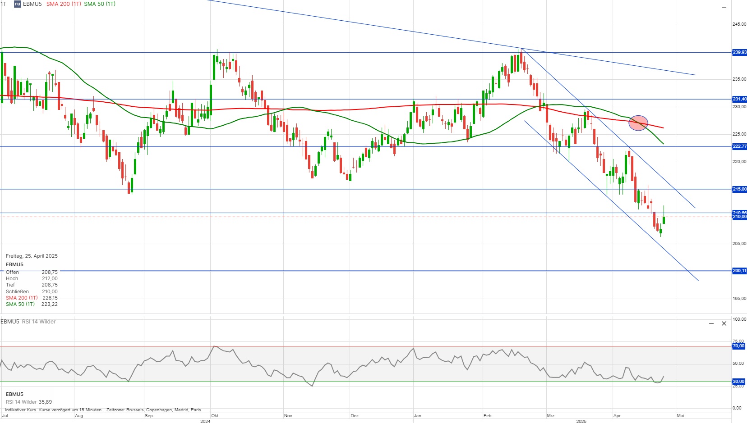Click the last green candlestick on chart
Image resolution: width=747 pixels, height=423 pixels.
[664, 220]
